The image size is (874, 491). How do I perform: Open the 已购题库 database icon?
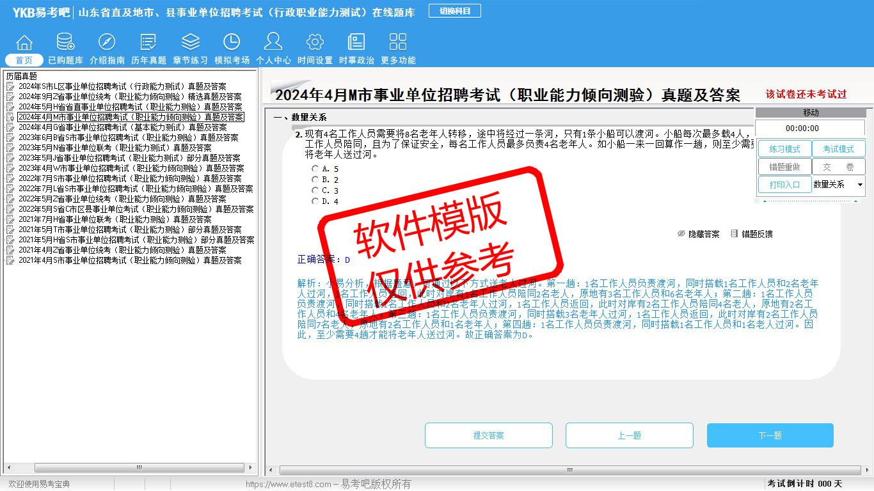click(65, 43)
